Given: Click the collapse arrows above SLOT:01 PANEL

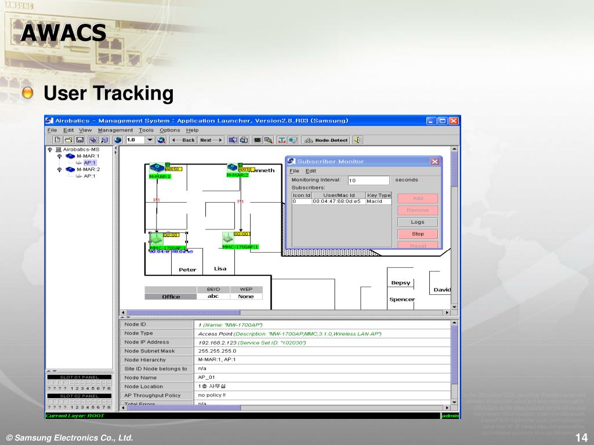Looking at the screenshot, I should [52, 371].
